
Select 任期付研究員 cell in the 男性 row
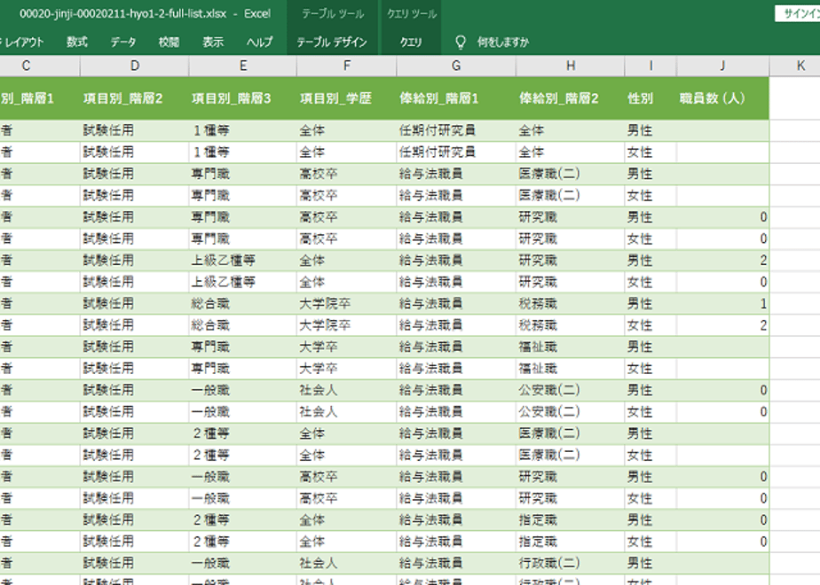(x=456, y=130)
